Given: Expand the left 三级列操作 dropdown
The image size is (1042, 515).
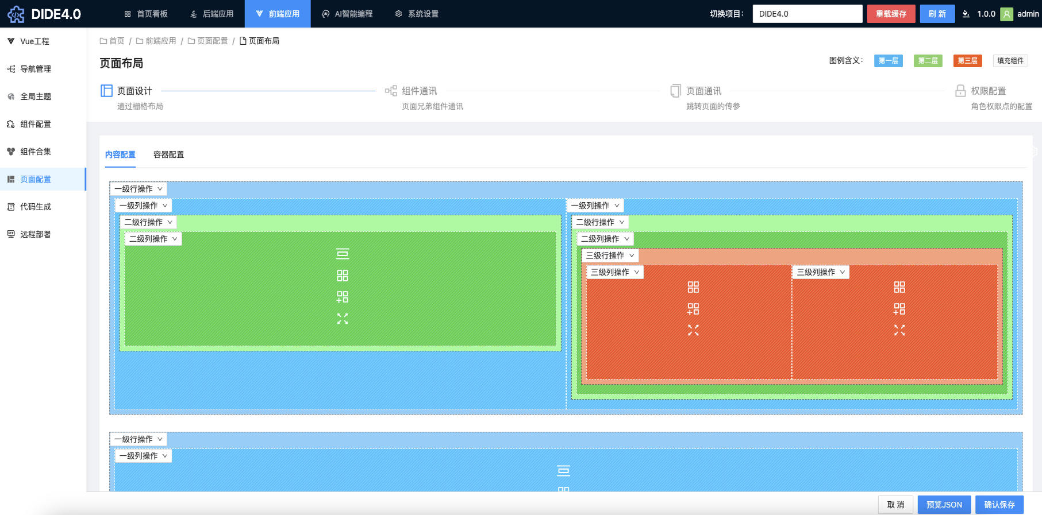Looking at the screenshot, I should point(615,272).
